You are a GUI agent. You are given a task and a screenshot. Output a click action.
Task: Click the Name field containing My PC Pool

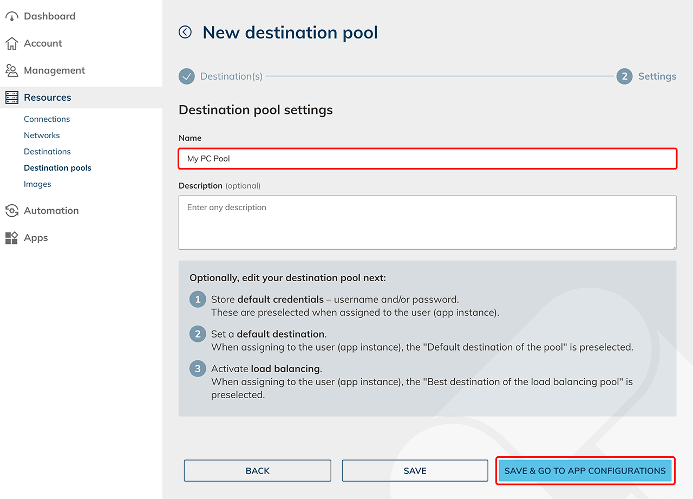point(427,159)
